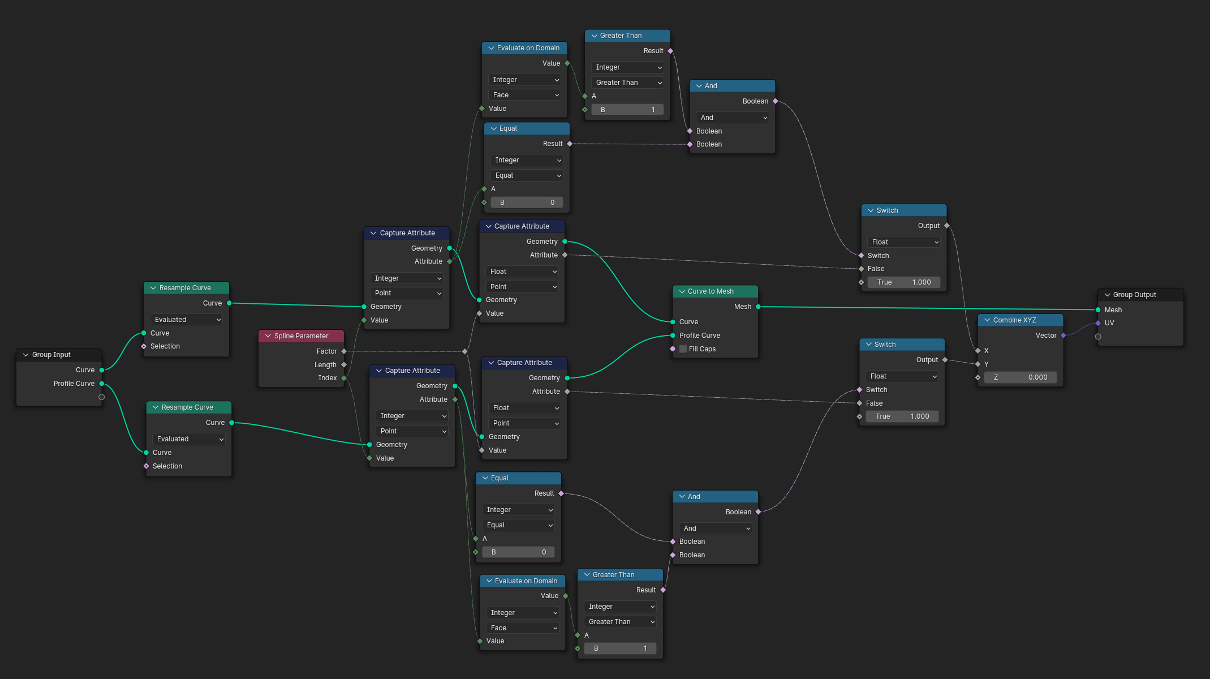
Task: Click the True value field in upper Switch node
Action: 903,282
